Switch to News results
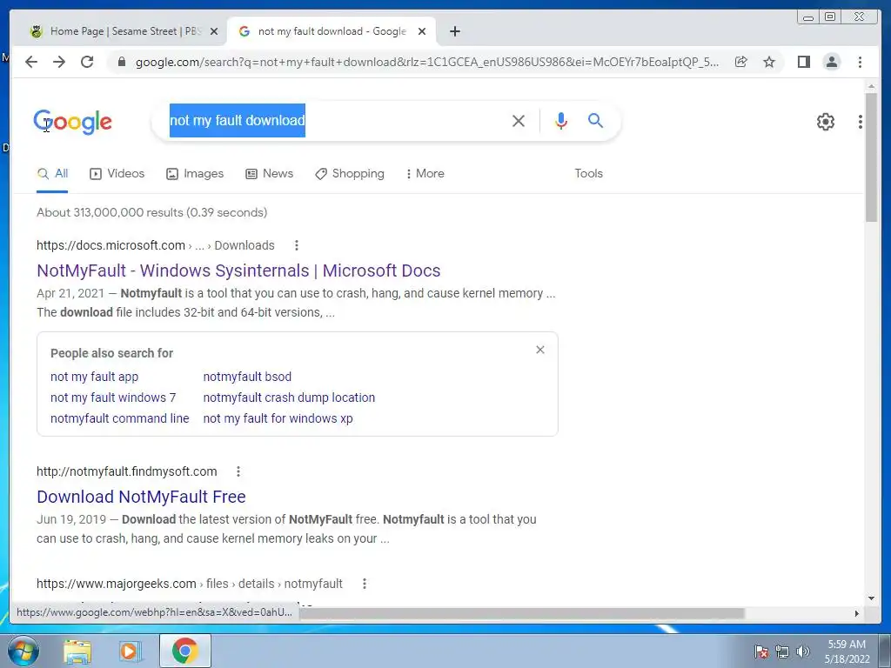 [270, 174]
